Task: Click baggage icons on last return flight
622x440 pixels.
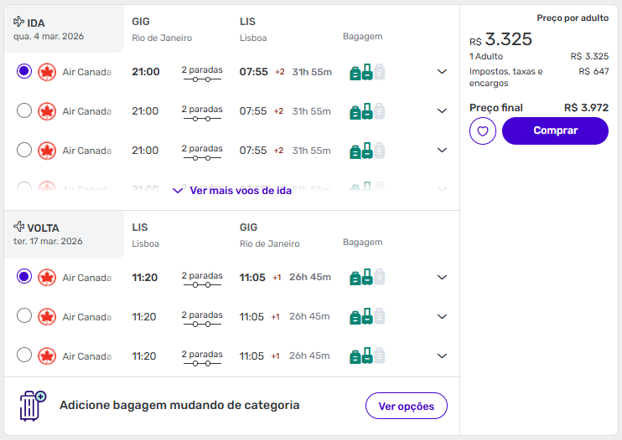Action: pyautogui.click(x=366, y=356)
